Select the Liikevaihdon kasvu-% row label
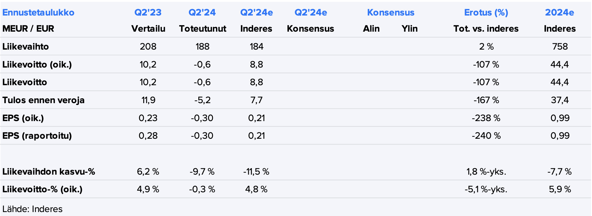Image resolution: width=592 pixels, height=216 pixels. click(x=49, y=172)
